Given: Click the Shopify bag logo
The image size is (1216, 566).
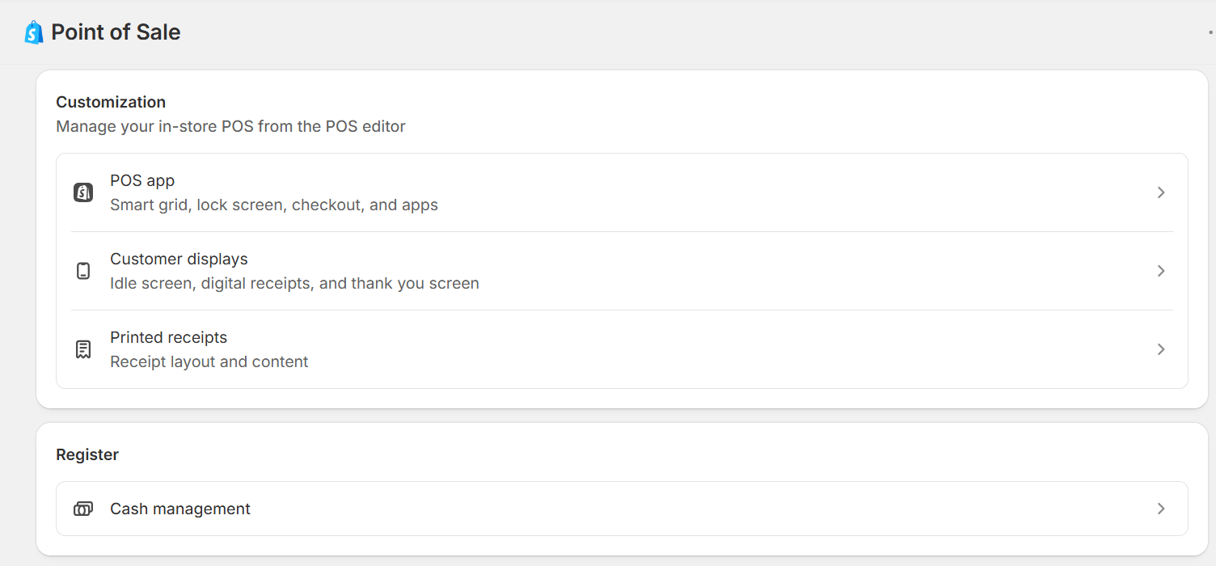Looking at the screenshot, I should [x=33, y=32].
